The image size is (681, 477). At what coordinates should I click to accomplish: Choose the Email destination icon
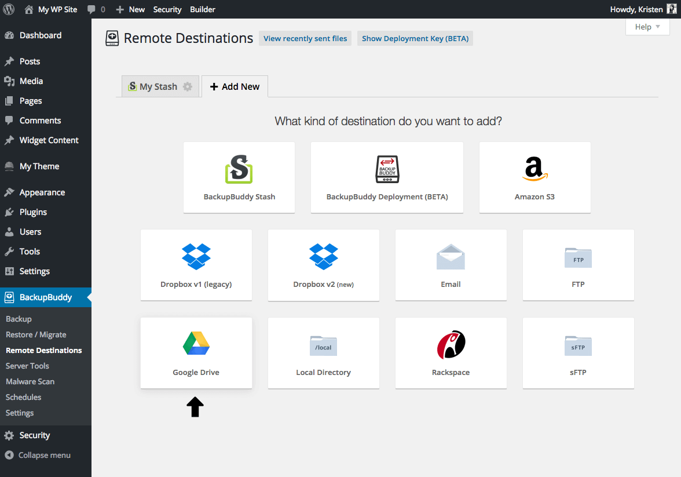coord(451,265)
